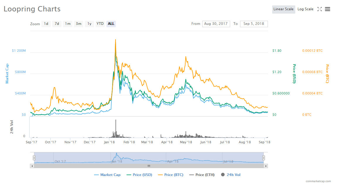Click the Mar '18 x-axis label
This screenshot has height=188, width=340.
[x=147, y=142]
